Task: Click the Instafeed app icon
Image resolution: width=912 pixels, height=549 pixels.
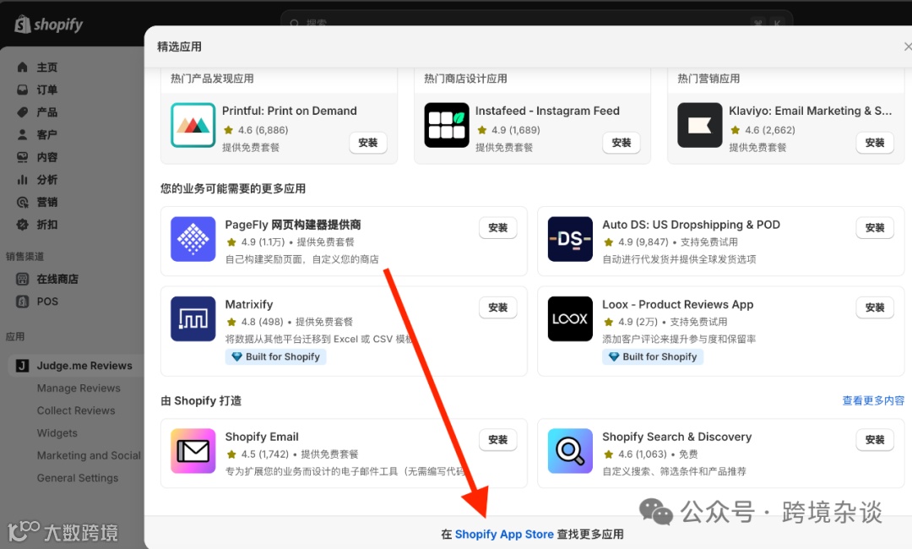Action: 447,125
